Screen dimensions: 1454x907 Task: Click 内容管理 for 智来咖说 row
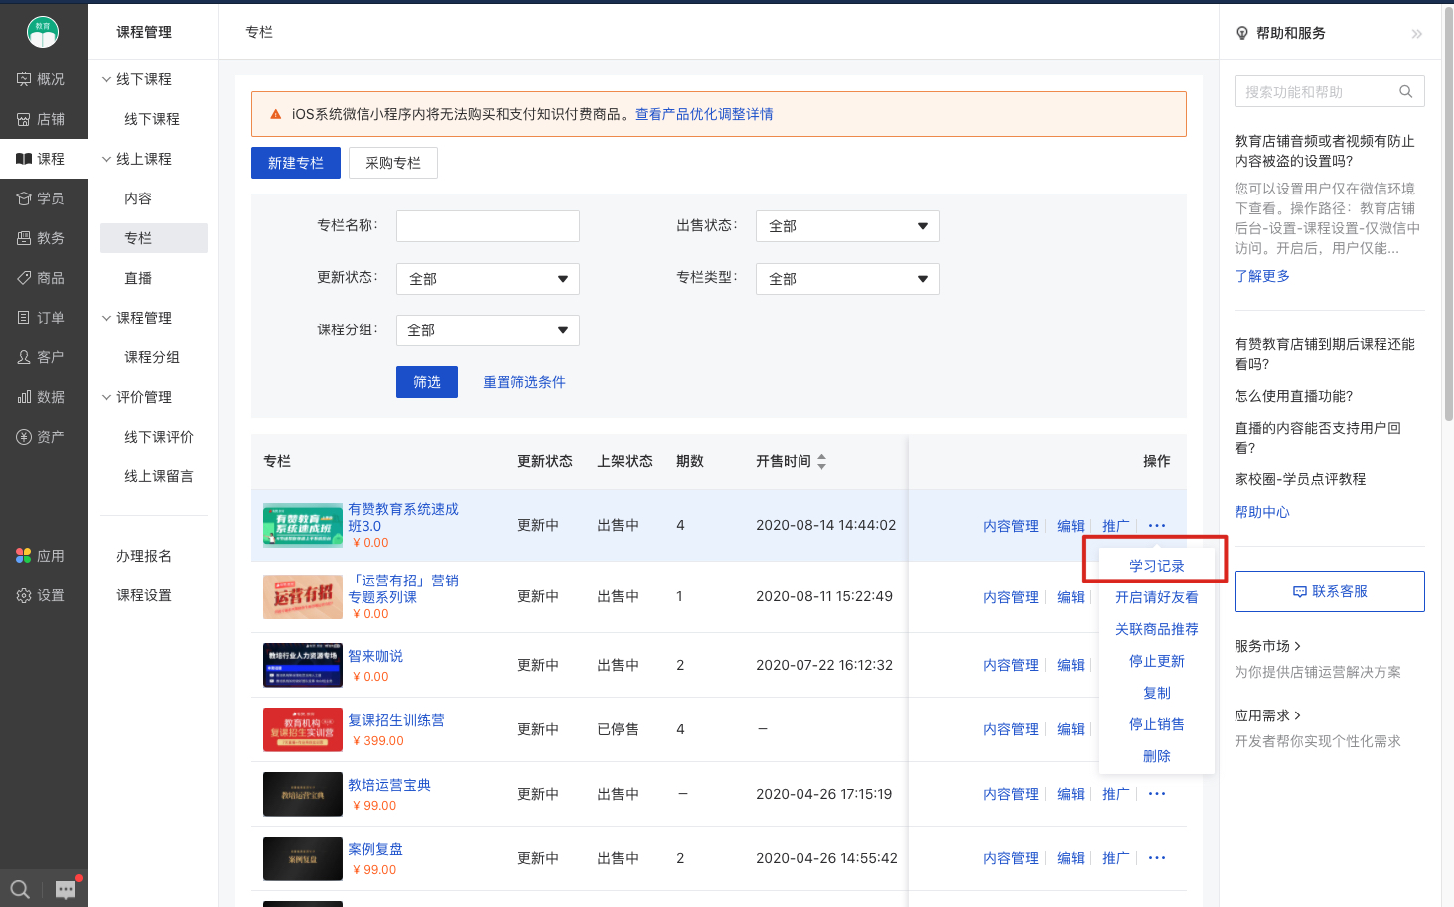tap(1011, 665)
